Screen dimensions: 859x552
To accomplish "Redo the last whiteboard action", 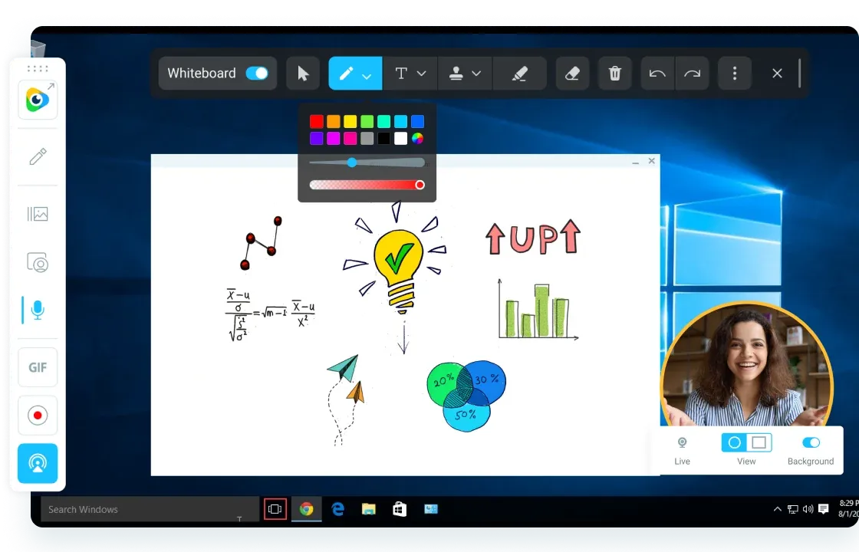I will point(692,74).
